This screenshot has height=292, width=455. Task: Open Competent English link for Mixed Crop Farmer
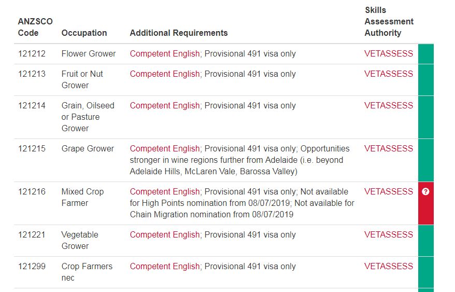pos(164,192)
